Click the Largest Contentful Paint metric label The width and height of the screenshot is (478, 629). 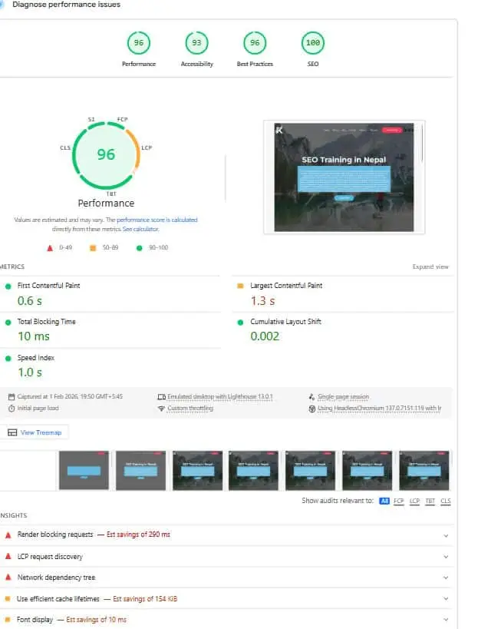286,286
